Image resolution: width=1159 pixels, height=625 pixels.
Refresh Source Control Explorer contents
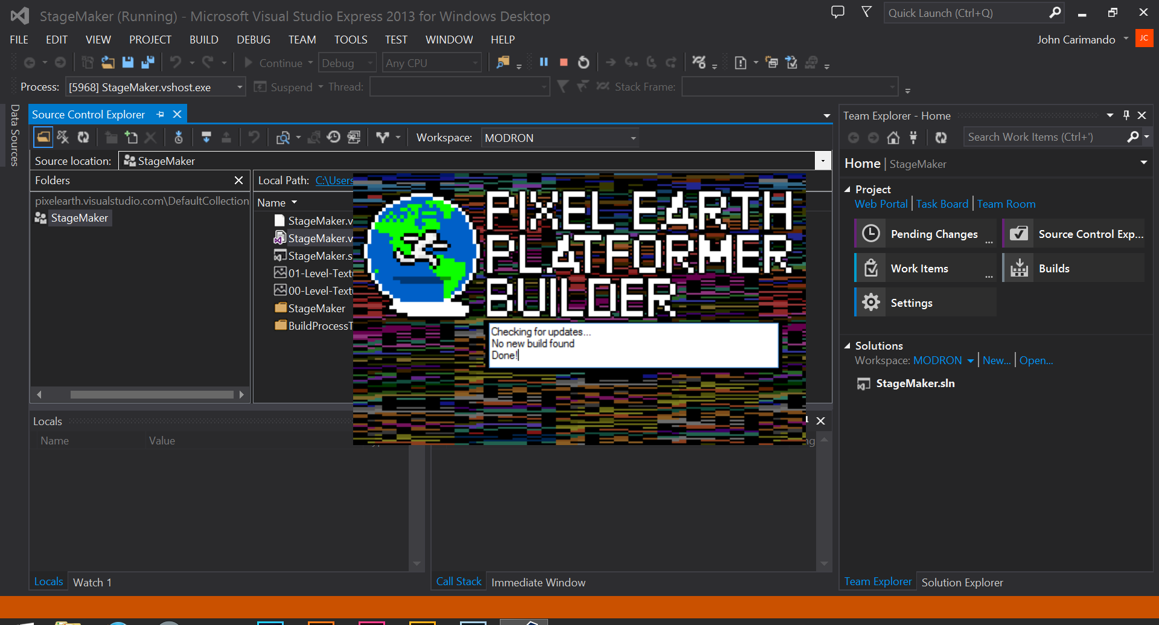coord(83,138)
